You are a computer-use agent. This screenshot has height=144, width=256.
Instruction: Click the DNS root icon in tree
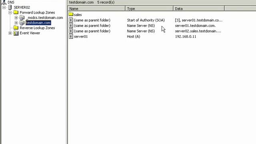pyautogui.click(x=4, y=2)
